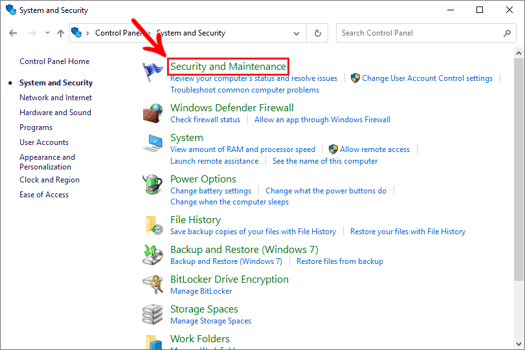Click in the Search Control Panel field
Screen dimensions: 525x350
pyautogui.click(x=426, y=33)
